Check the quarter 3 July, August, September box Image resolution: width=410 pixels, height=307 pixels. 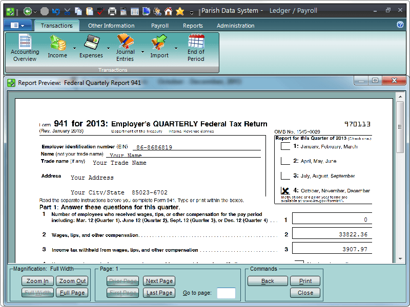tap(285, 176)
